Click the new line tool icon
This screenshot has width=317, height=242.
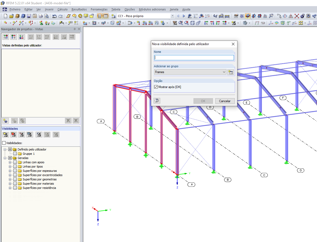point(15,23)
